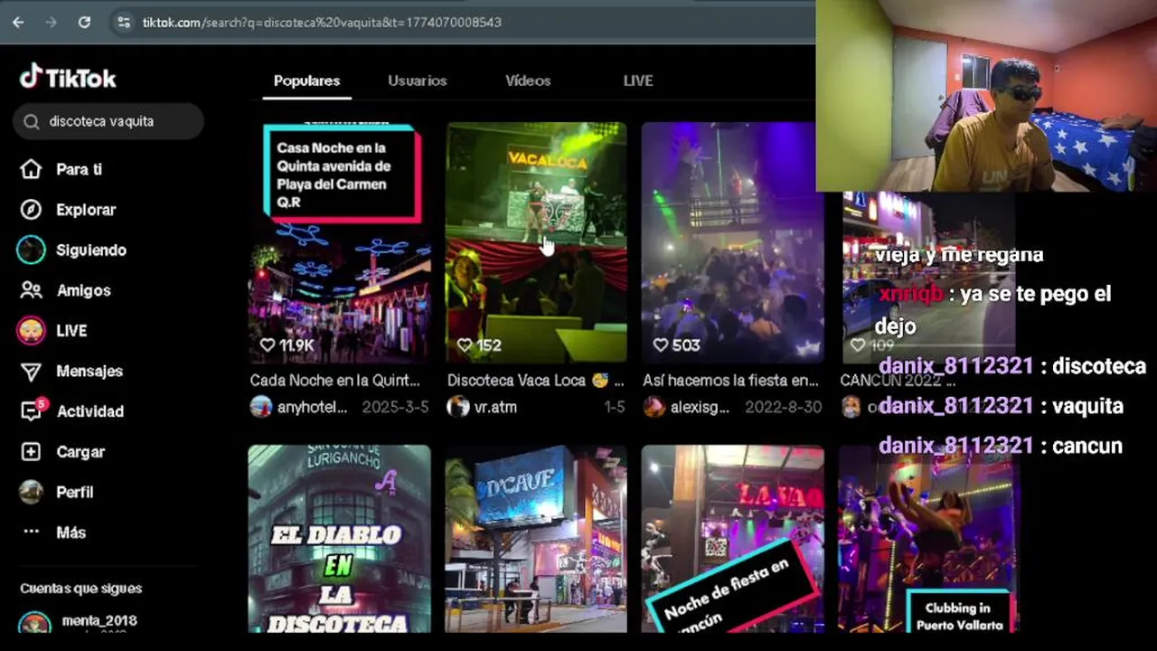Open Mensajes paper-plane icon

pyautogui.click(x=31, y=372)
